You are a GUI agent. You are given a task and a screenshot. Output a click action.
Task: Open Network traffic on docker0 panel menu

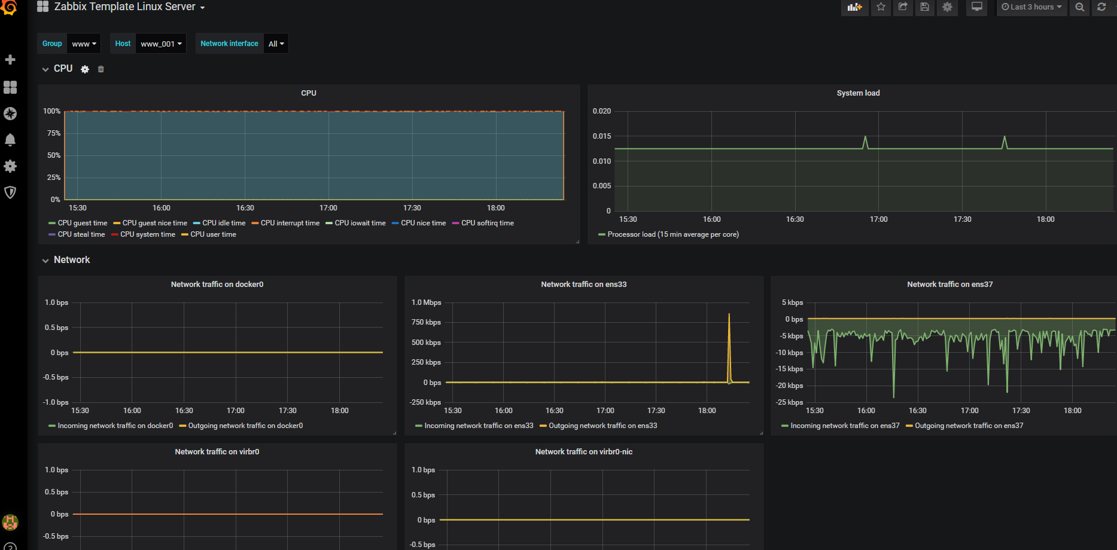click(x=217, y=285)
